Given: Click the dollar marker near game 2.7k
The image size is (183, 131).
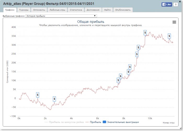Looking at the screenshot, I should point(54,99).
